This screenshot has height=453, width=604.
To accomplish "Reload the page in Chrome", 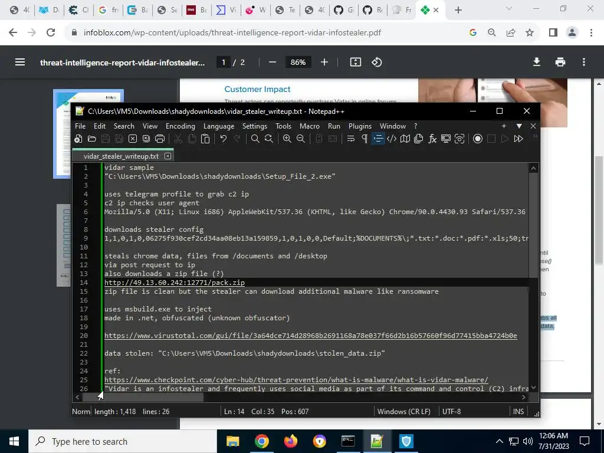I will click(x=51, y=33).
